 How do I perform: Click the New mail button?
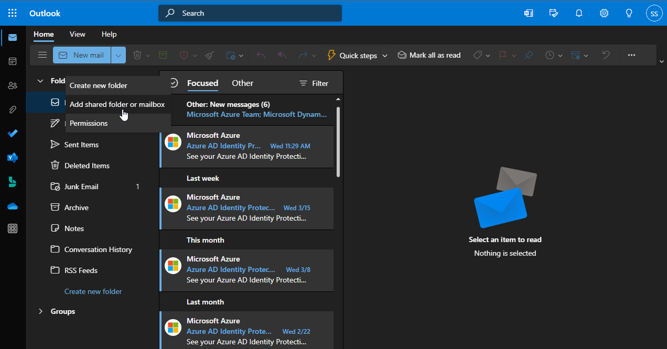click(82, 55)
